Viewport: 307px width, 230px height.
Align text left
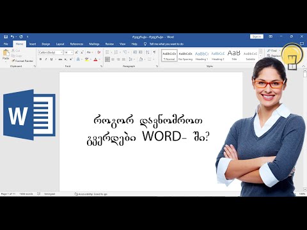tap(107, 59)
